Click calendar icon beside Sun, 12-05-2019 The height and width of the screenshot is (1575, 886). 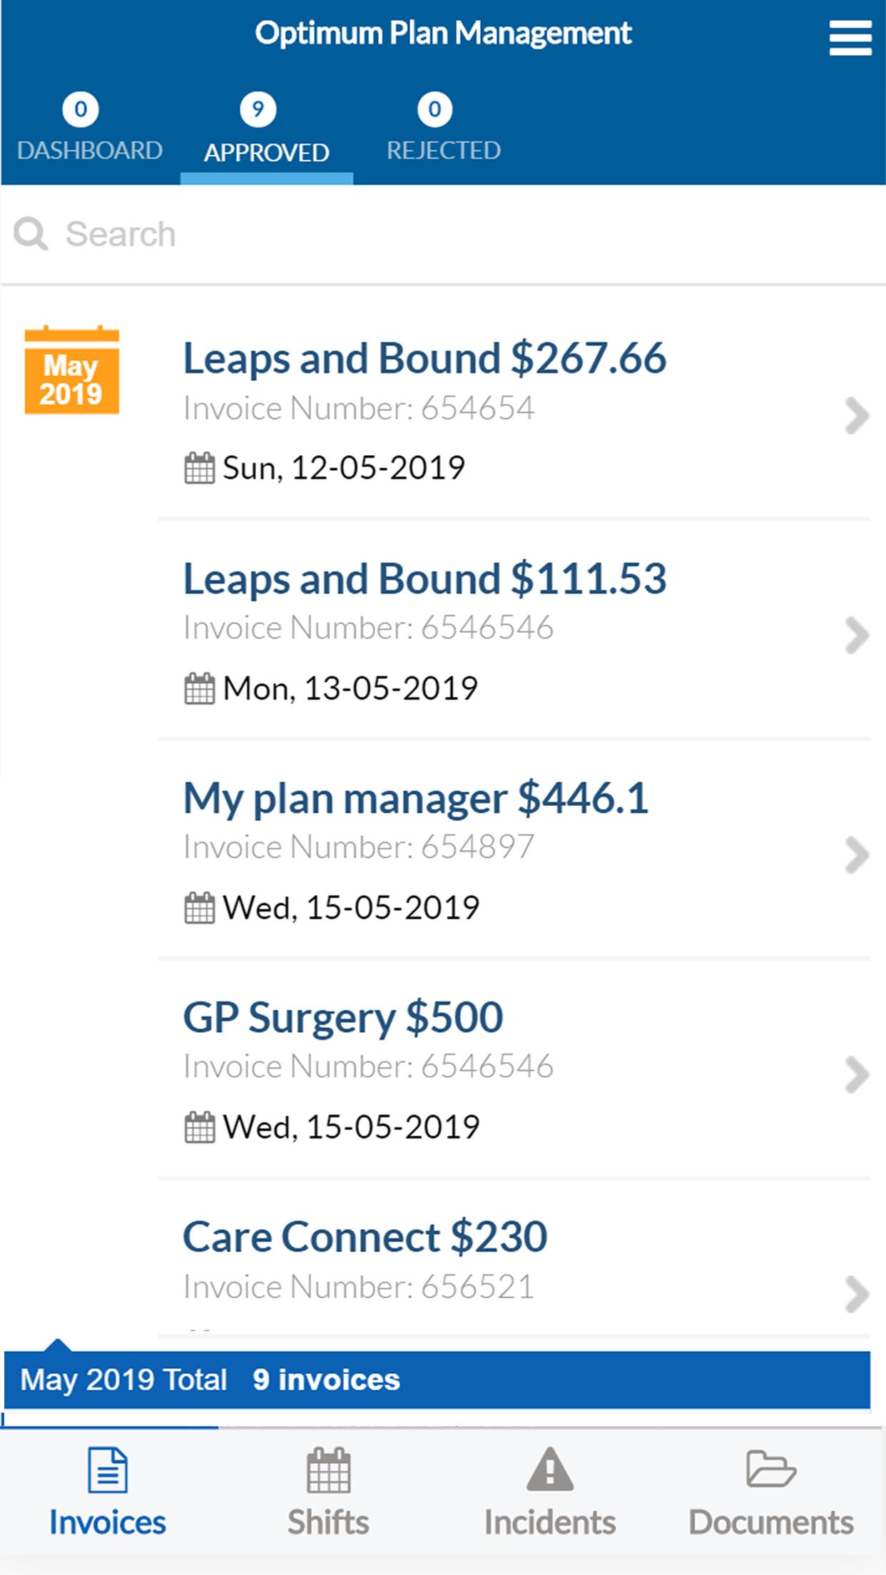pyautogui.click(x=199, y=468)
